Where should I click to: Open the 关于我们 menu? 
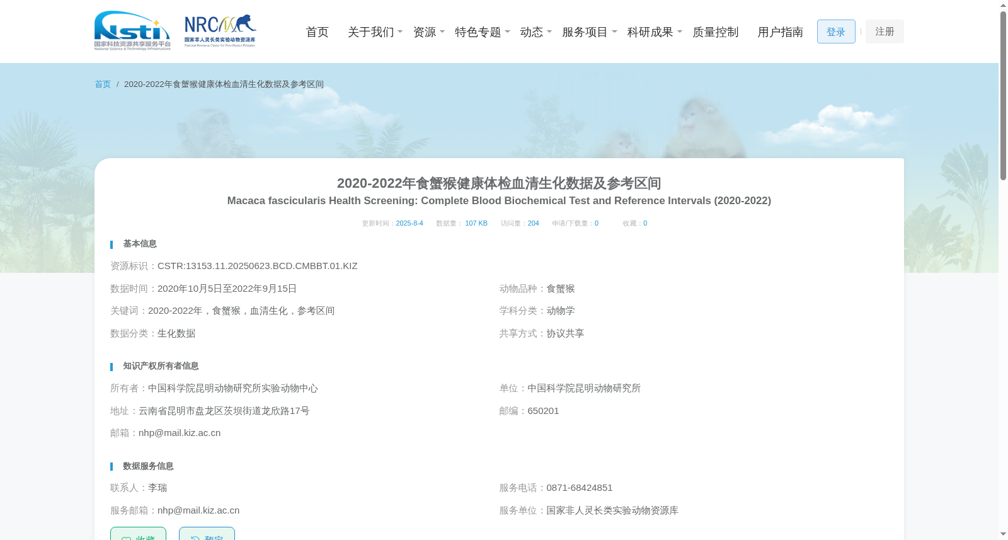(370, 32)
